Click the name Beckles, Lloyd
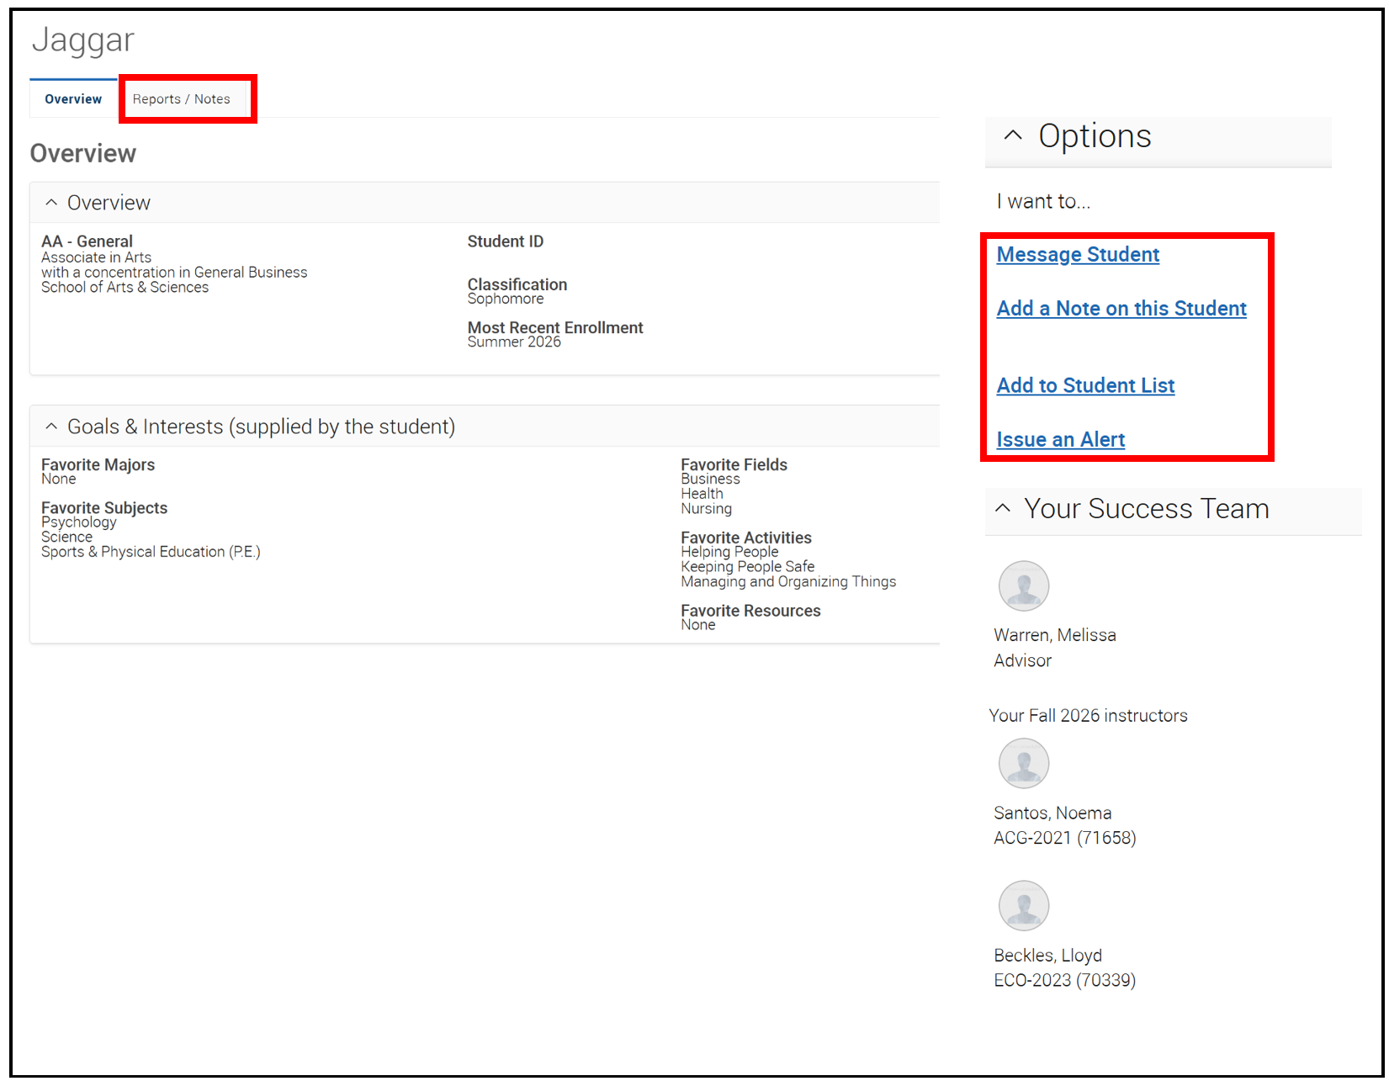1389x1081 pixels. pos(1047,955)
